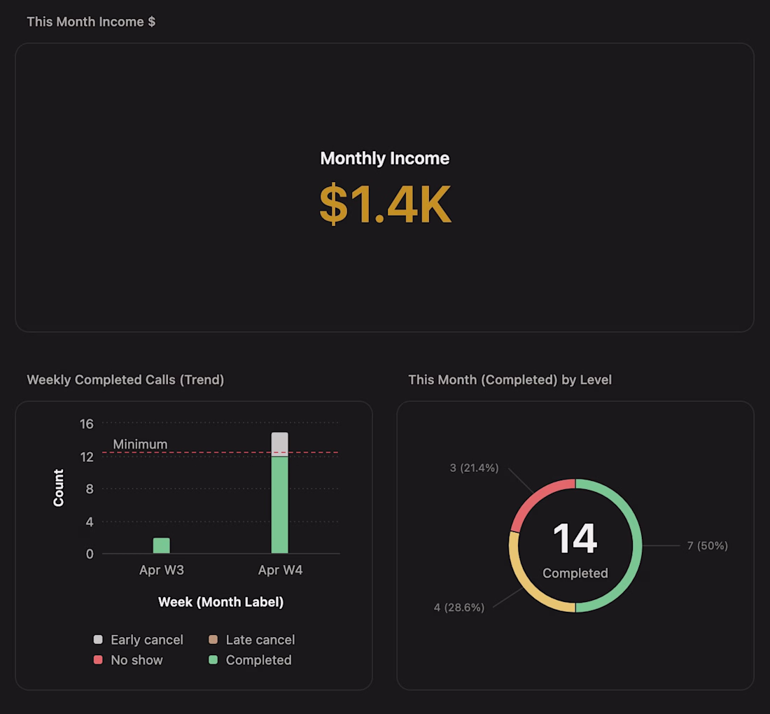This screenshot has height=714, width=770.
Task: Click the Weekly Completed Calls (Trend) title
Action: pos(125,380)
